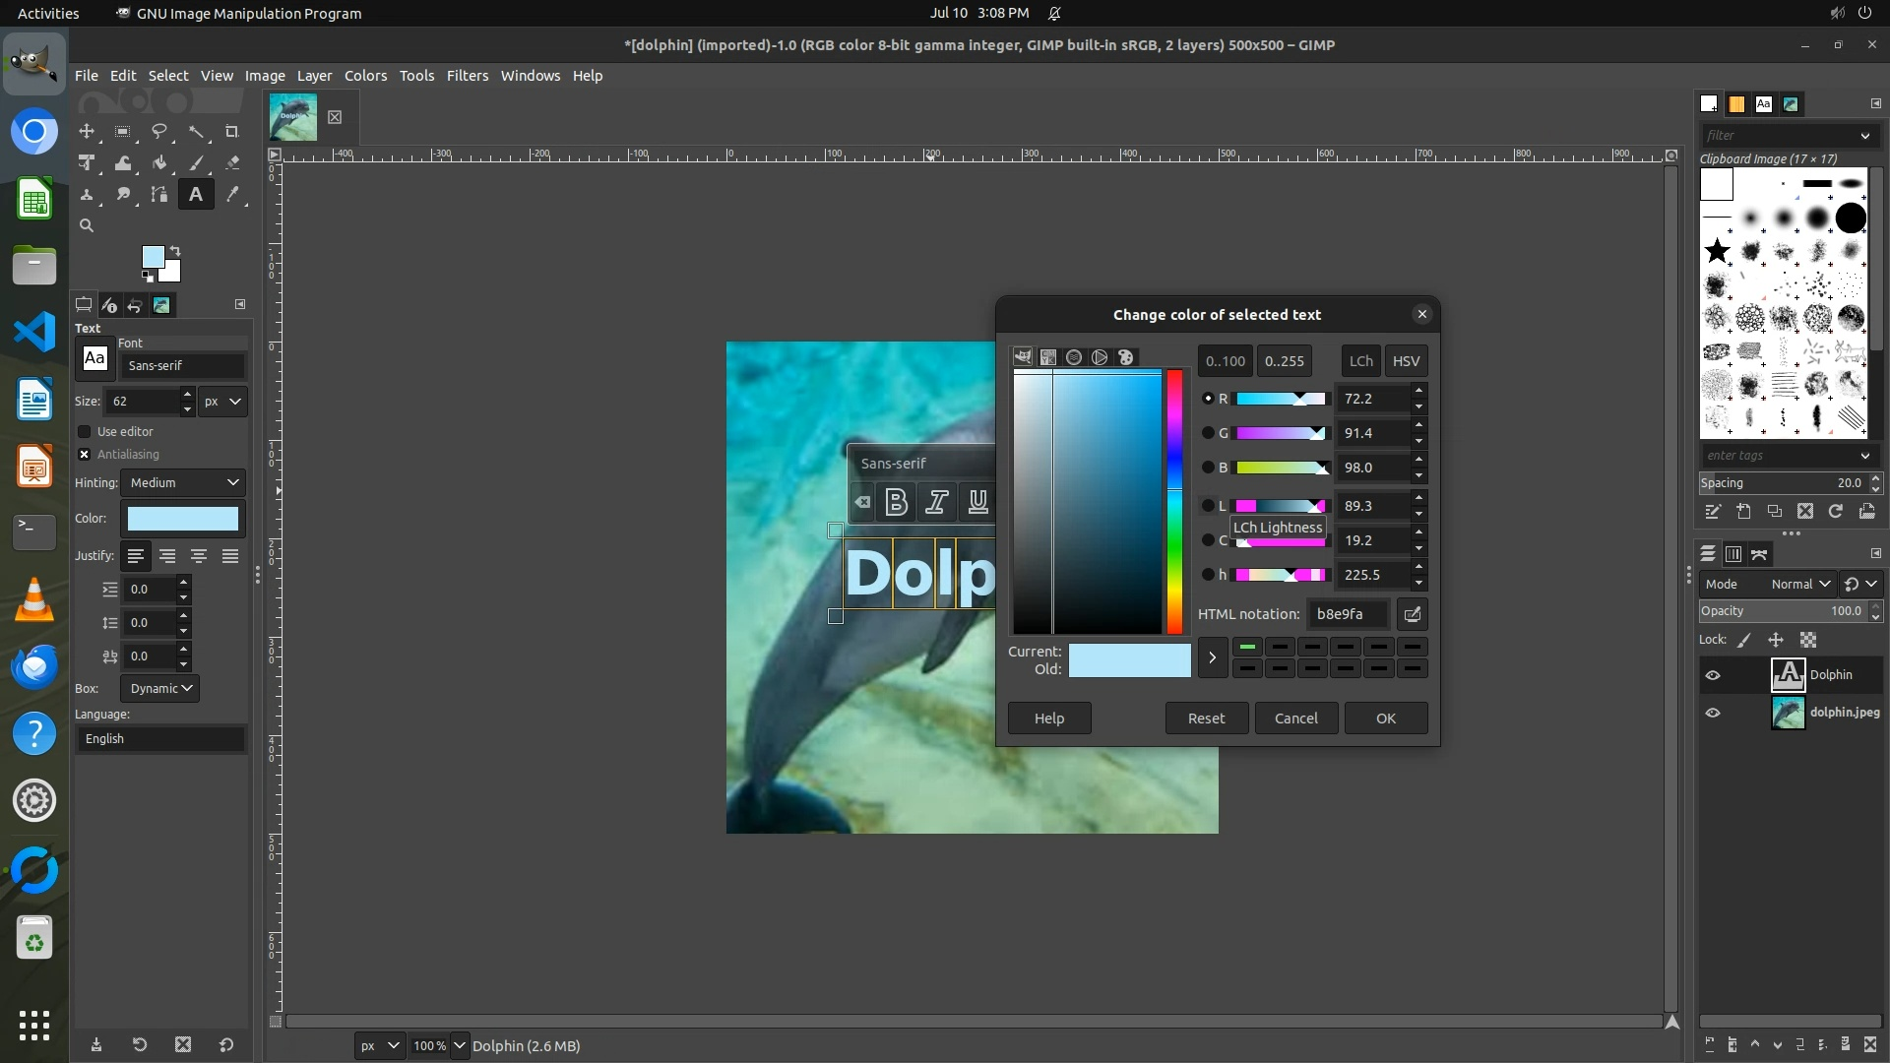This screenshot has height=1063, width=1890.
Task: Click the Bold text style icon
Action: tap(896, 502)
